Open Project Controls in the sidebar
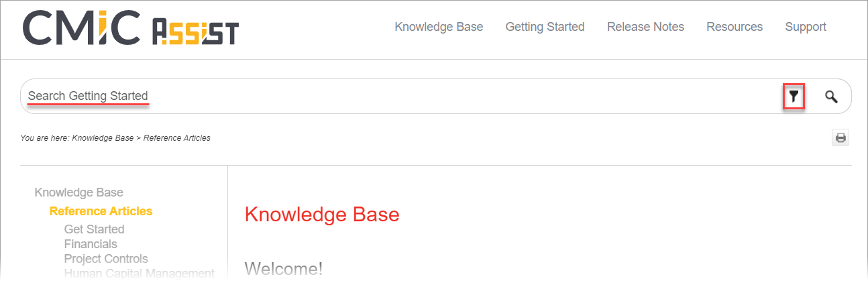The image size is (868, 281). 106,259
